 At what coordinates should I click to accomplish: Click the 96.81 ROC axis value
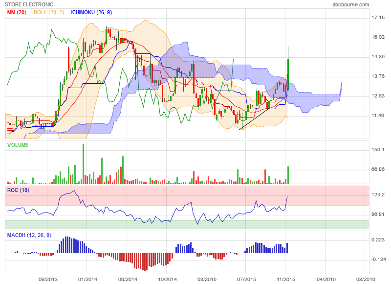click(x=378, y=214)
